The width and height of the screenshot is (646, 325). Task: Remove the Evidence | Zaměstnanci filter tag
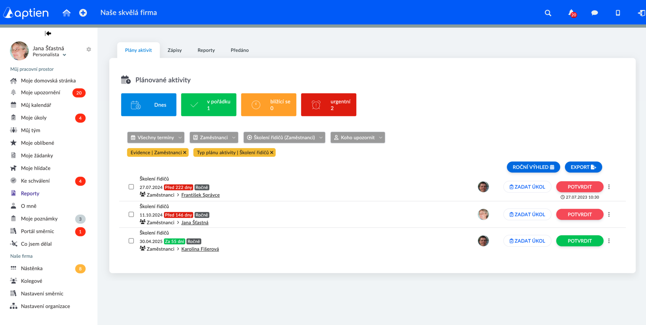click(185, 153)
